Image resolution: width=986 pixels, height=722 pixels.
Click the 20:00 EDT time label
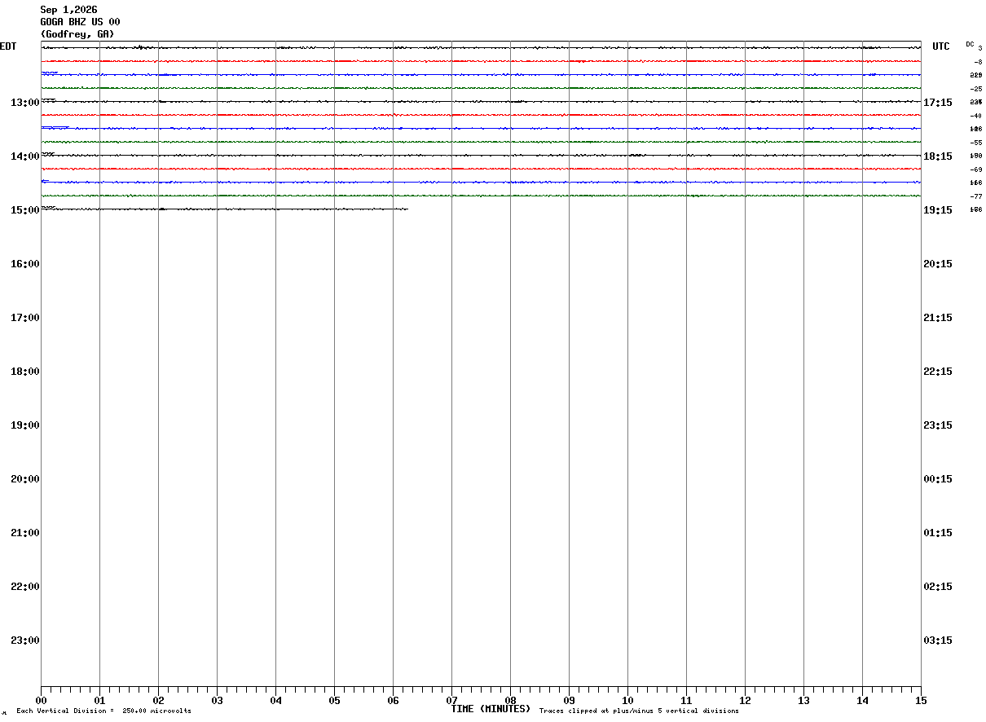25,479
